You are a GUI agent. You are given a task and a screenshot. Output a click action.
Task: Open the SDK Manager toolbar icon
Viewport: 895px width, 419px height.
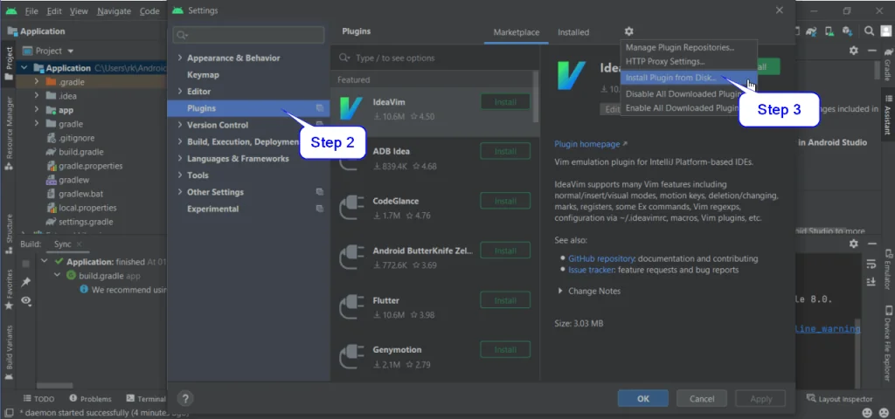click(x=848, y=31)
